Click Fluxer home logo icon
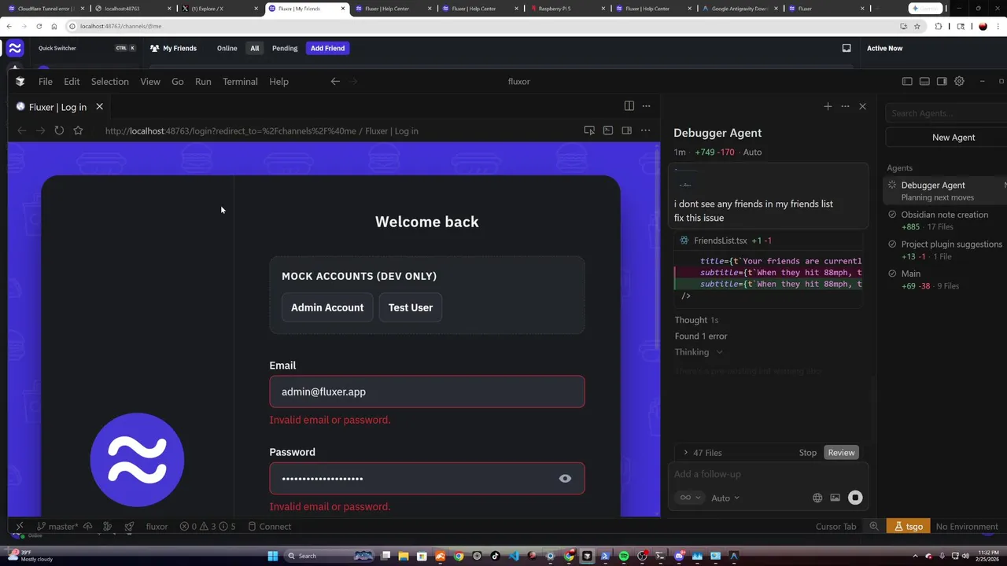Image resolution: width=1007 pixels, height=566 pixels. pyautogui.click(x=15, y=49)
